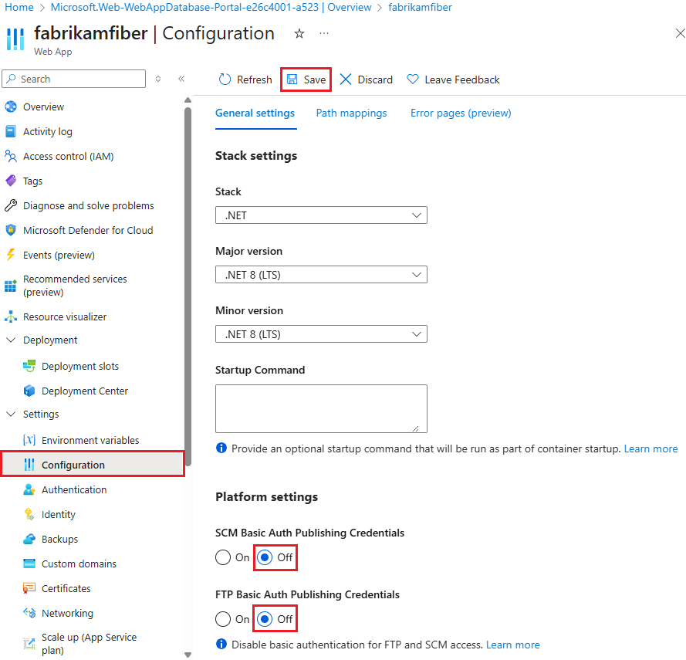The height and width of the screenshot is (660, 686).
Task: Click inside the Startup Command box
Action: tap(321, 408)
